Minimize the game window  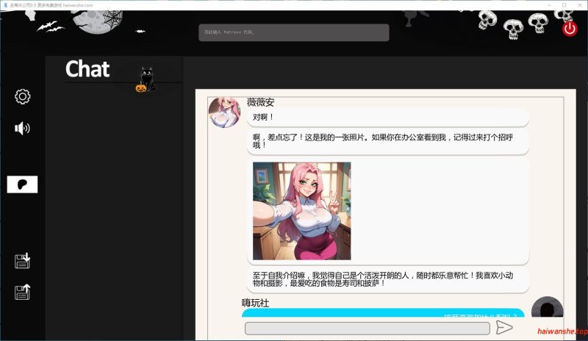549,5
